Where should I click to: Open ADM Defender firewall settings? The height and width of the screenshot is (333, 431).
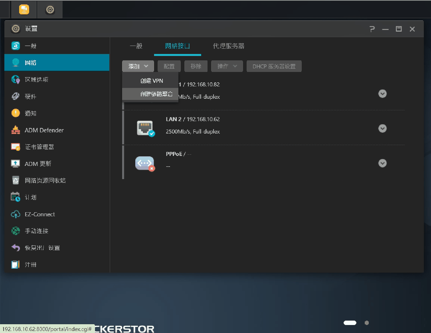click(x=57, y=130)
